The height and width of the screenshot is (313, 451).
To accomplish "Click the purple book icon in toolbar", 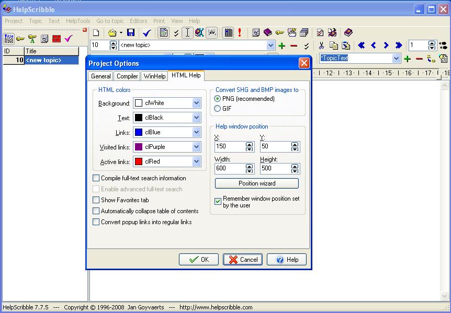I will point(267,32).
